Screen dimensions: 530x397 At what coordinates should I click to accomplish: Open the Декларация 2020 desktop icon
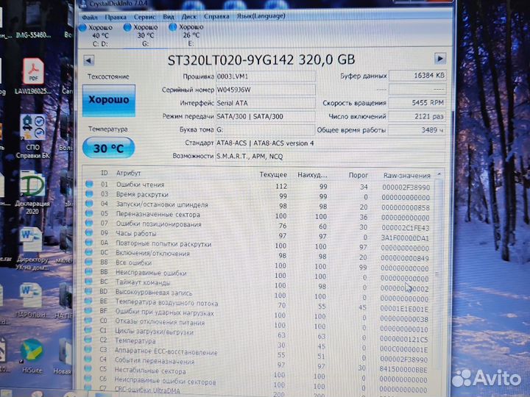[32, 193]
